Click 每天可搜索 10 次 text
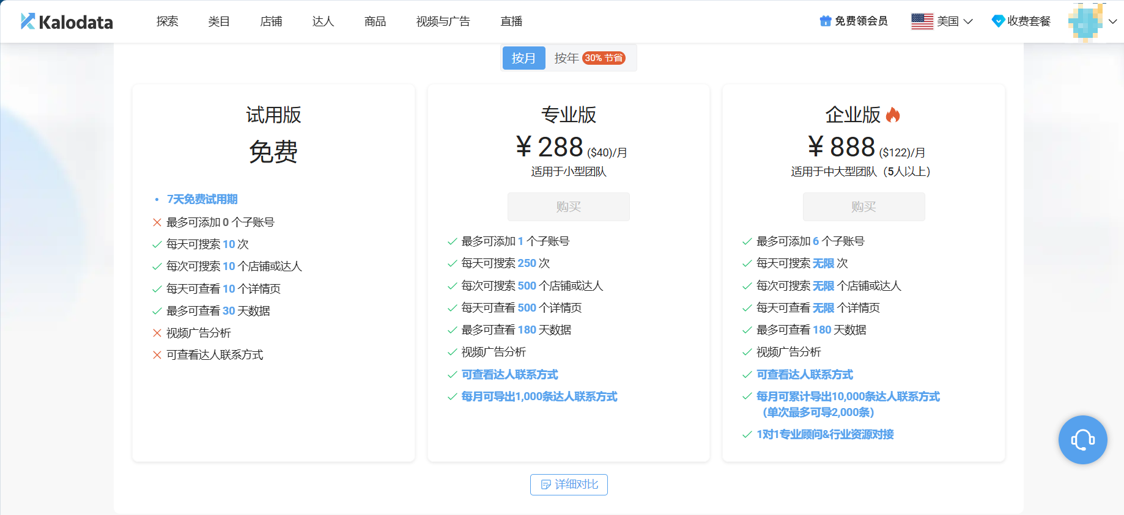Viewport: 1124px width, 515px height. pos(208,244)
